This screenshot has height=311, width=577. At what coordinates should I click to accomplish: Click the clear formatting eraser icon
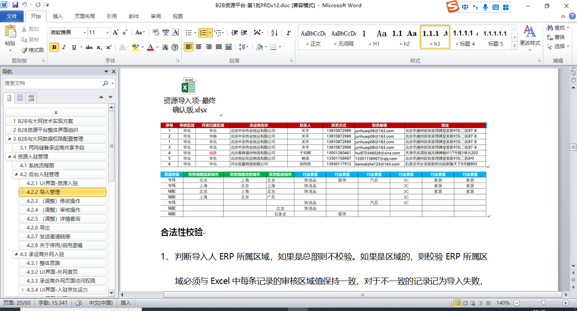[156, 33]
